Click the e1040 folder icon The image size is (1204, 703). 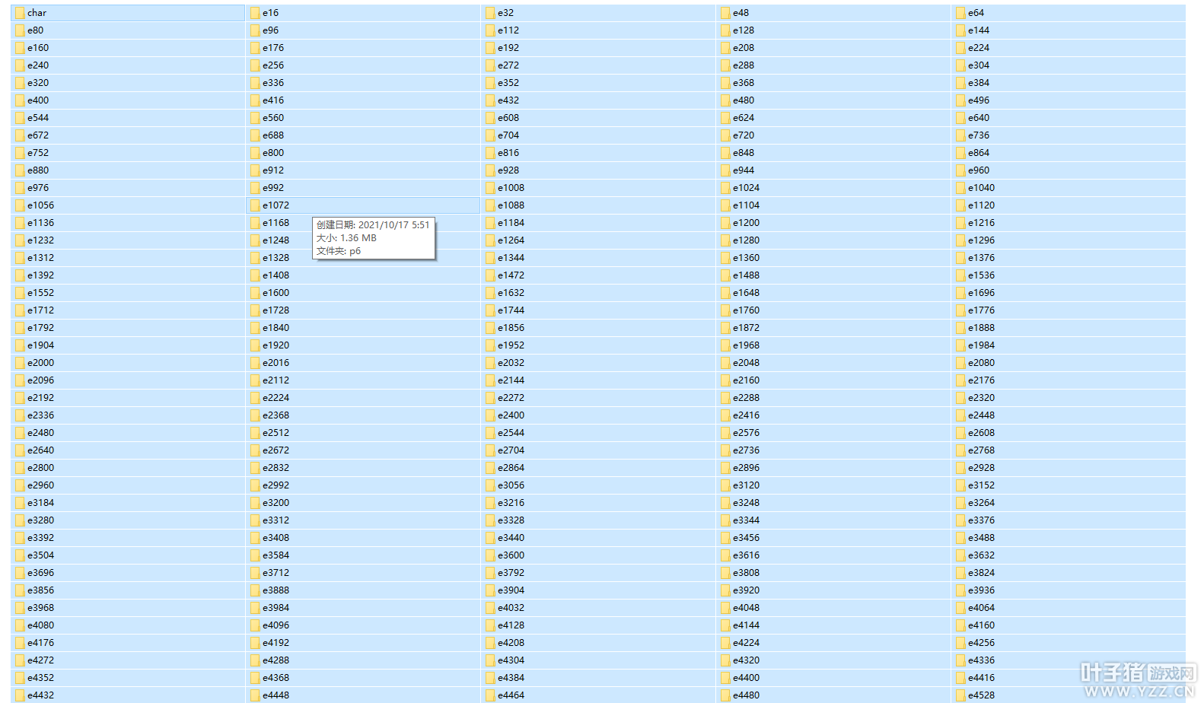(960, 188)
